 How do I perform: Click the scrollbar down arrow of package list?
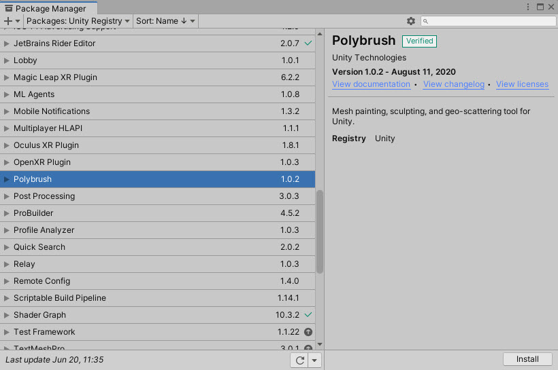pyautogui.click(x=320, y=344)
